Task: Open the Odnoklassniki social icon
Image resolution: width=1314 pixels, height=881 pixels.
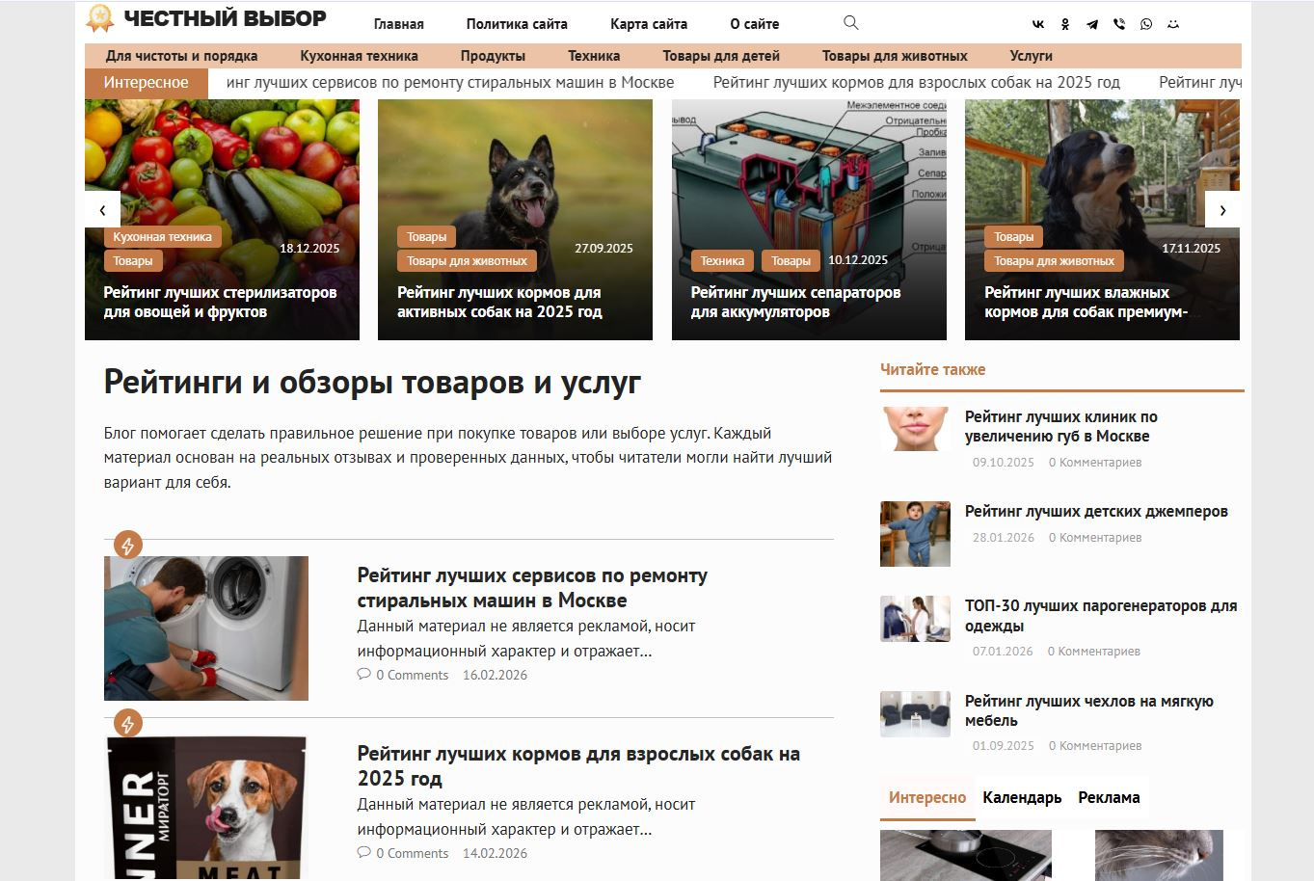Action: [x=1065, y=24]
